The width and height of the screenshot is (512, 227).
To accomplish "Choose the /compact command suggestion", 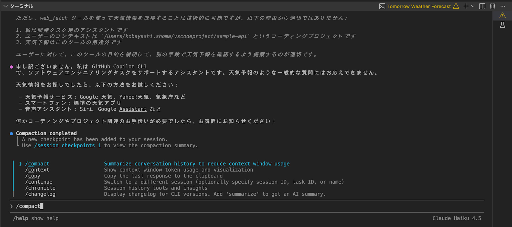I will coord(37,164).
